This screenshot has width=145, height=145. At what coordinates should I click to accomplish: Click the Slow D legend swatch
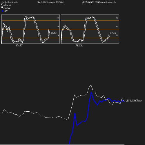[x=2, y=4]
